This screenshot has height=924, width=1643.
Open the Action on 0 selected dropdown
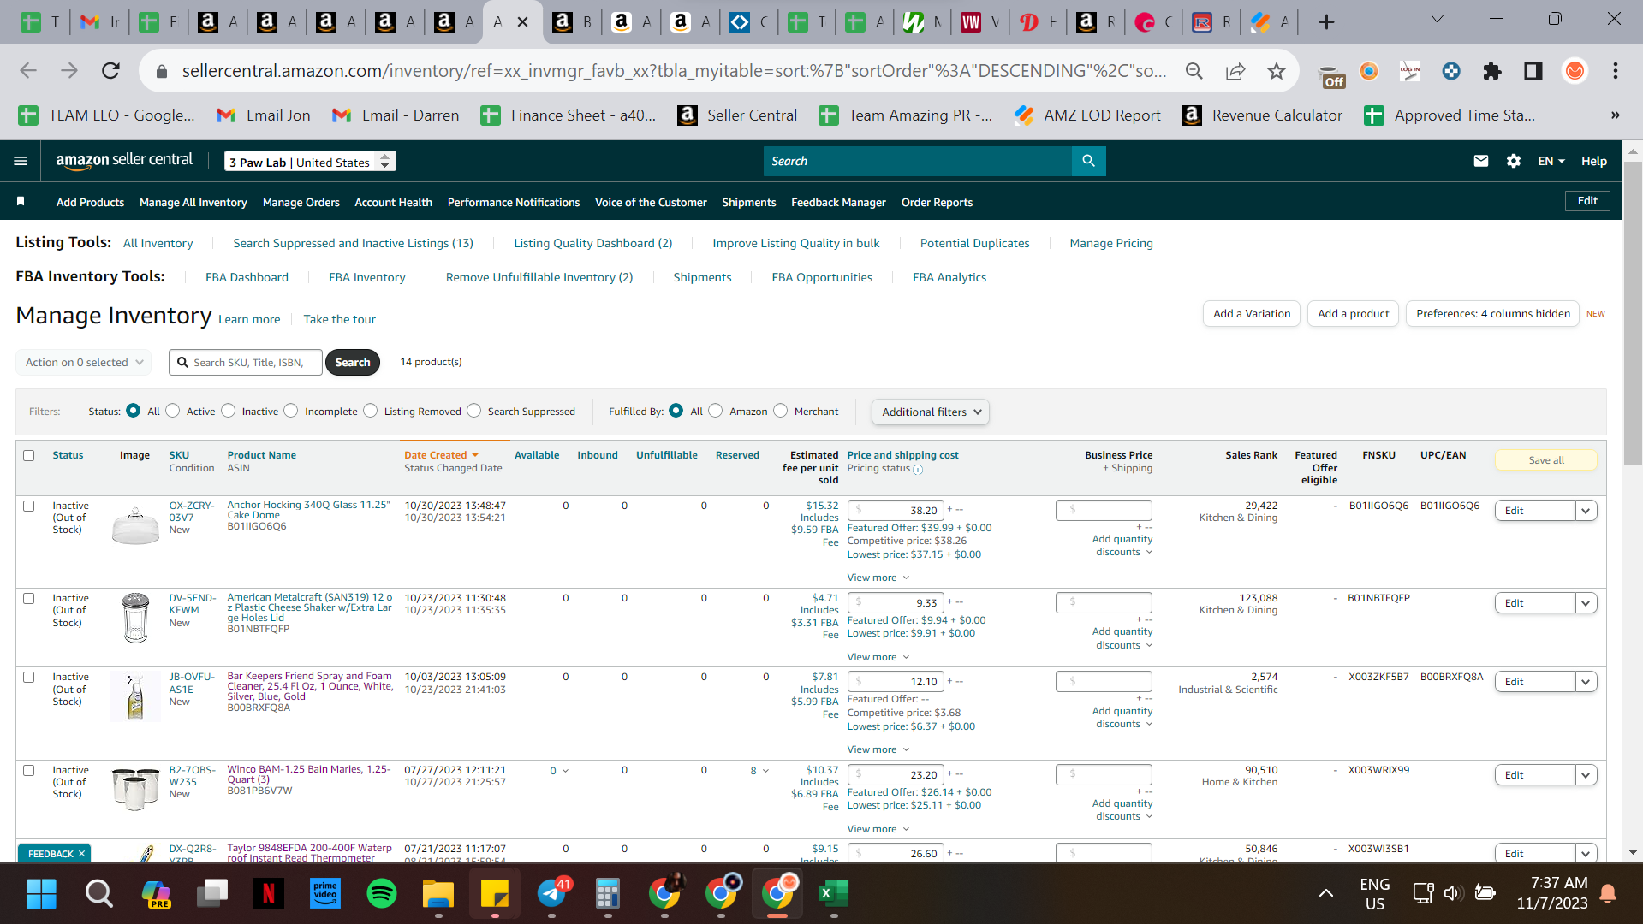84,362
